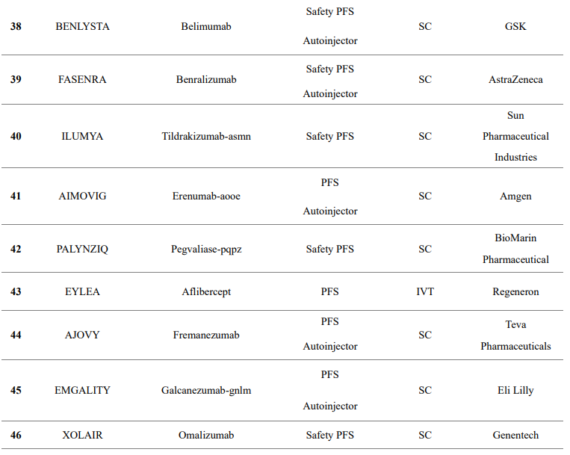Click the GSK company cell

click(x=515, y=26)
